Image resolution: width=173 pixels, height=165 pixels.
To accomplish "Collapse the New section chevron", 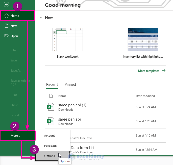I will 41,18.
